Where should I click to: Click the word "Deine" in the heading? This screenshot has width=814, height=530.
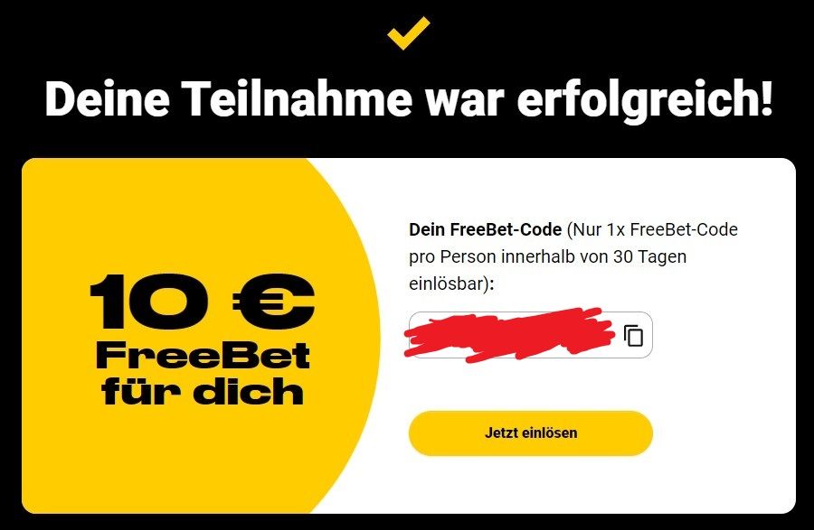[108, 98]
